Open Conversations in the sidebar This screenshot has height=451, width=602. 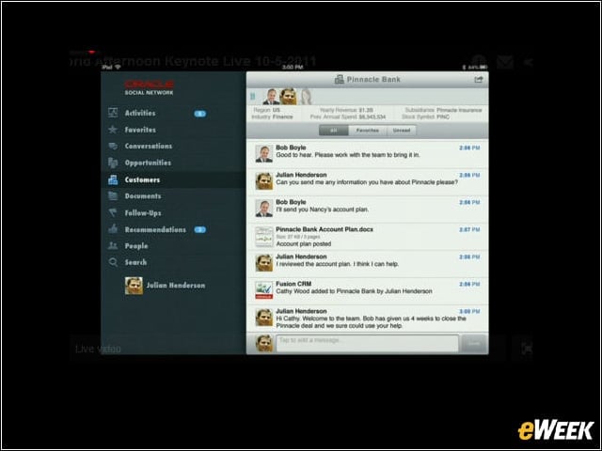pos(149,147)
